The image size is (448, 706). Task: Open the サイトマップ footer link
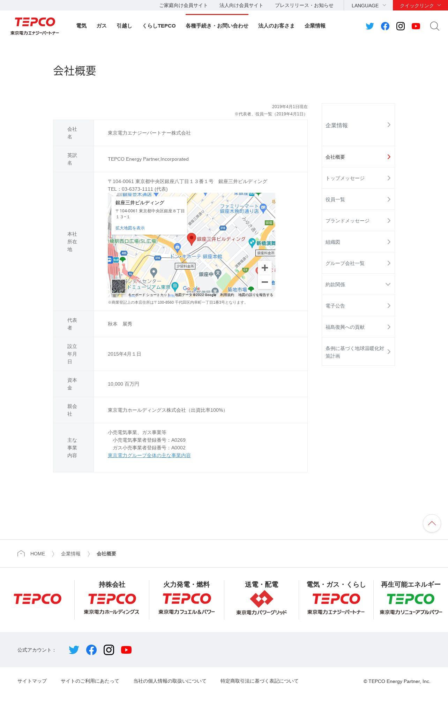32,681
